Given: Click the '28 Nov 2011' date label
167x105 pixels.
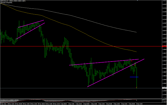Looking at the screenshot, I should pos(3,104).
